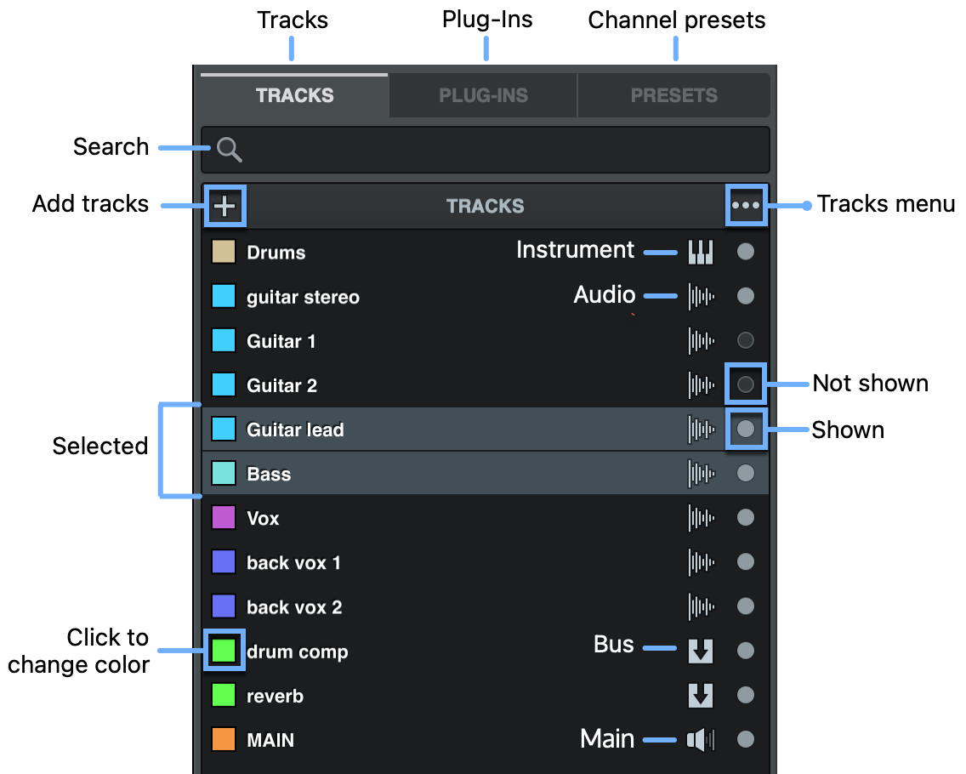The image size is (966, 774).
Task: Click the waveform icon on the Bass track
Action: [700, 473]
